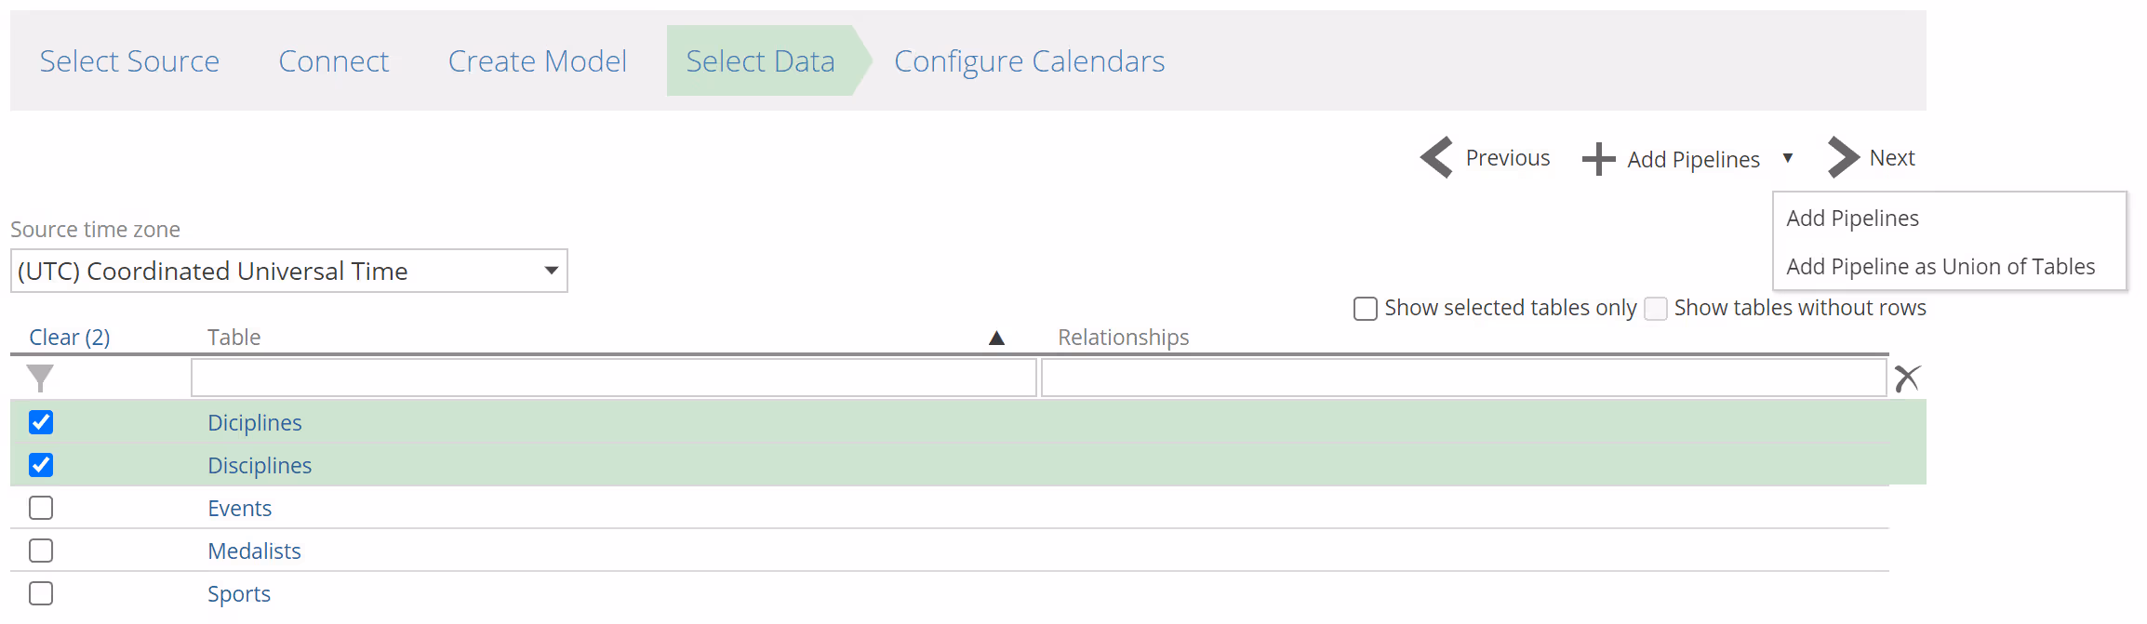Screen dimensions: 2147x624
Task: Click the filter funnel icon
Action: click(x=40, y=378)
